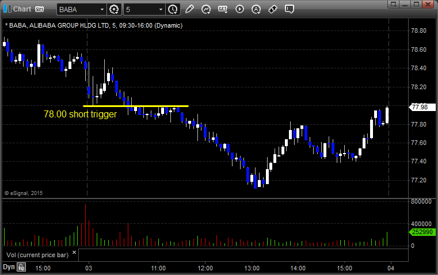Open the time template clock menu
438x275 pixels.
pos(173,9)
